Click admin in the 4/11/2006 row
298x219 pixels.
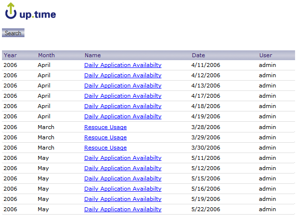pos(267,65)
